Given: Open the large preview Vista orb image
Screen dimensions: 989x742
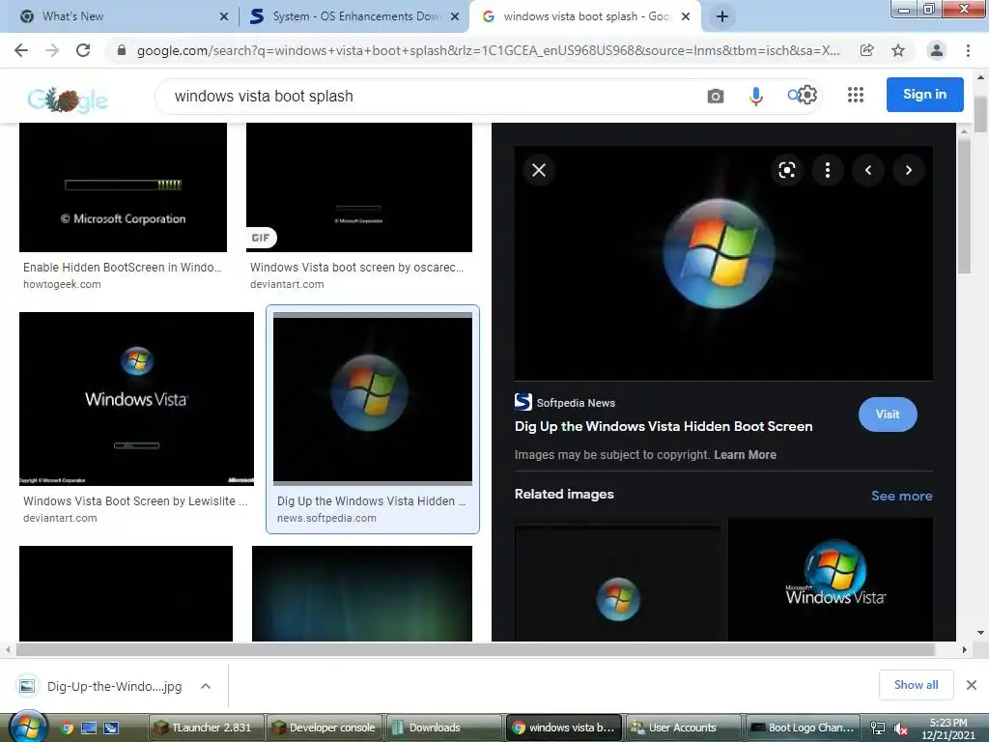Looking at the screenshot, I should click(x=723, y=263).
